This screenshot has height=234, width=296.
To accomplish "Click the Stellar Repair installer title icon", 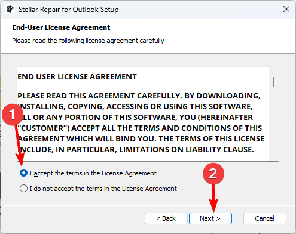I will tap(10, 9).
